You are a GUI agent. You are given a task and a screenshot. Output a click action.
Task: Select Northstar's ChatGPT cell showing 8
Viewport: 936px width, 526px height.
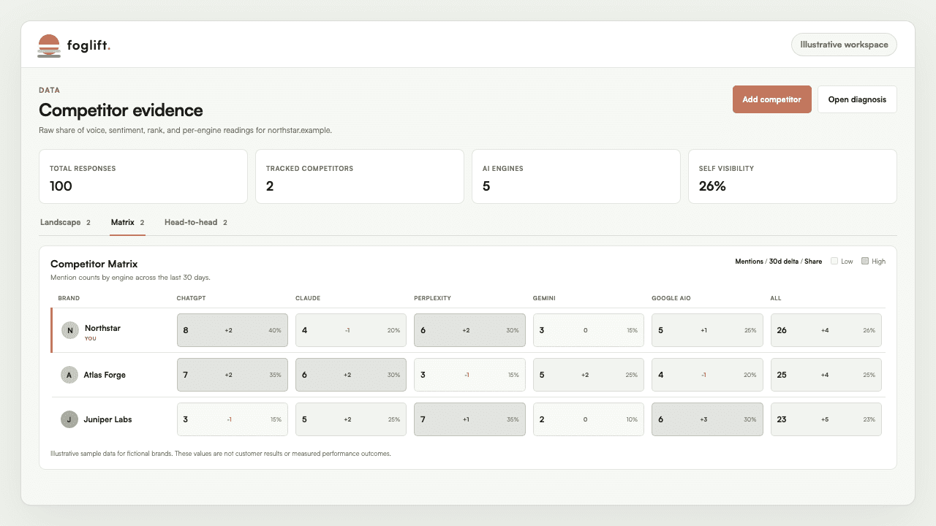(233, 330)
